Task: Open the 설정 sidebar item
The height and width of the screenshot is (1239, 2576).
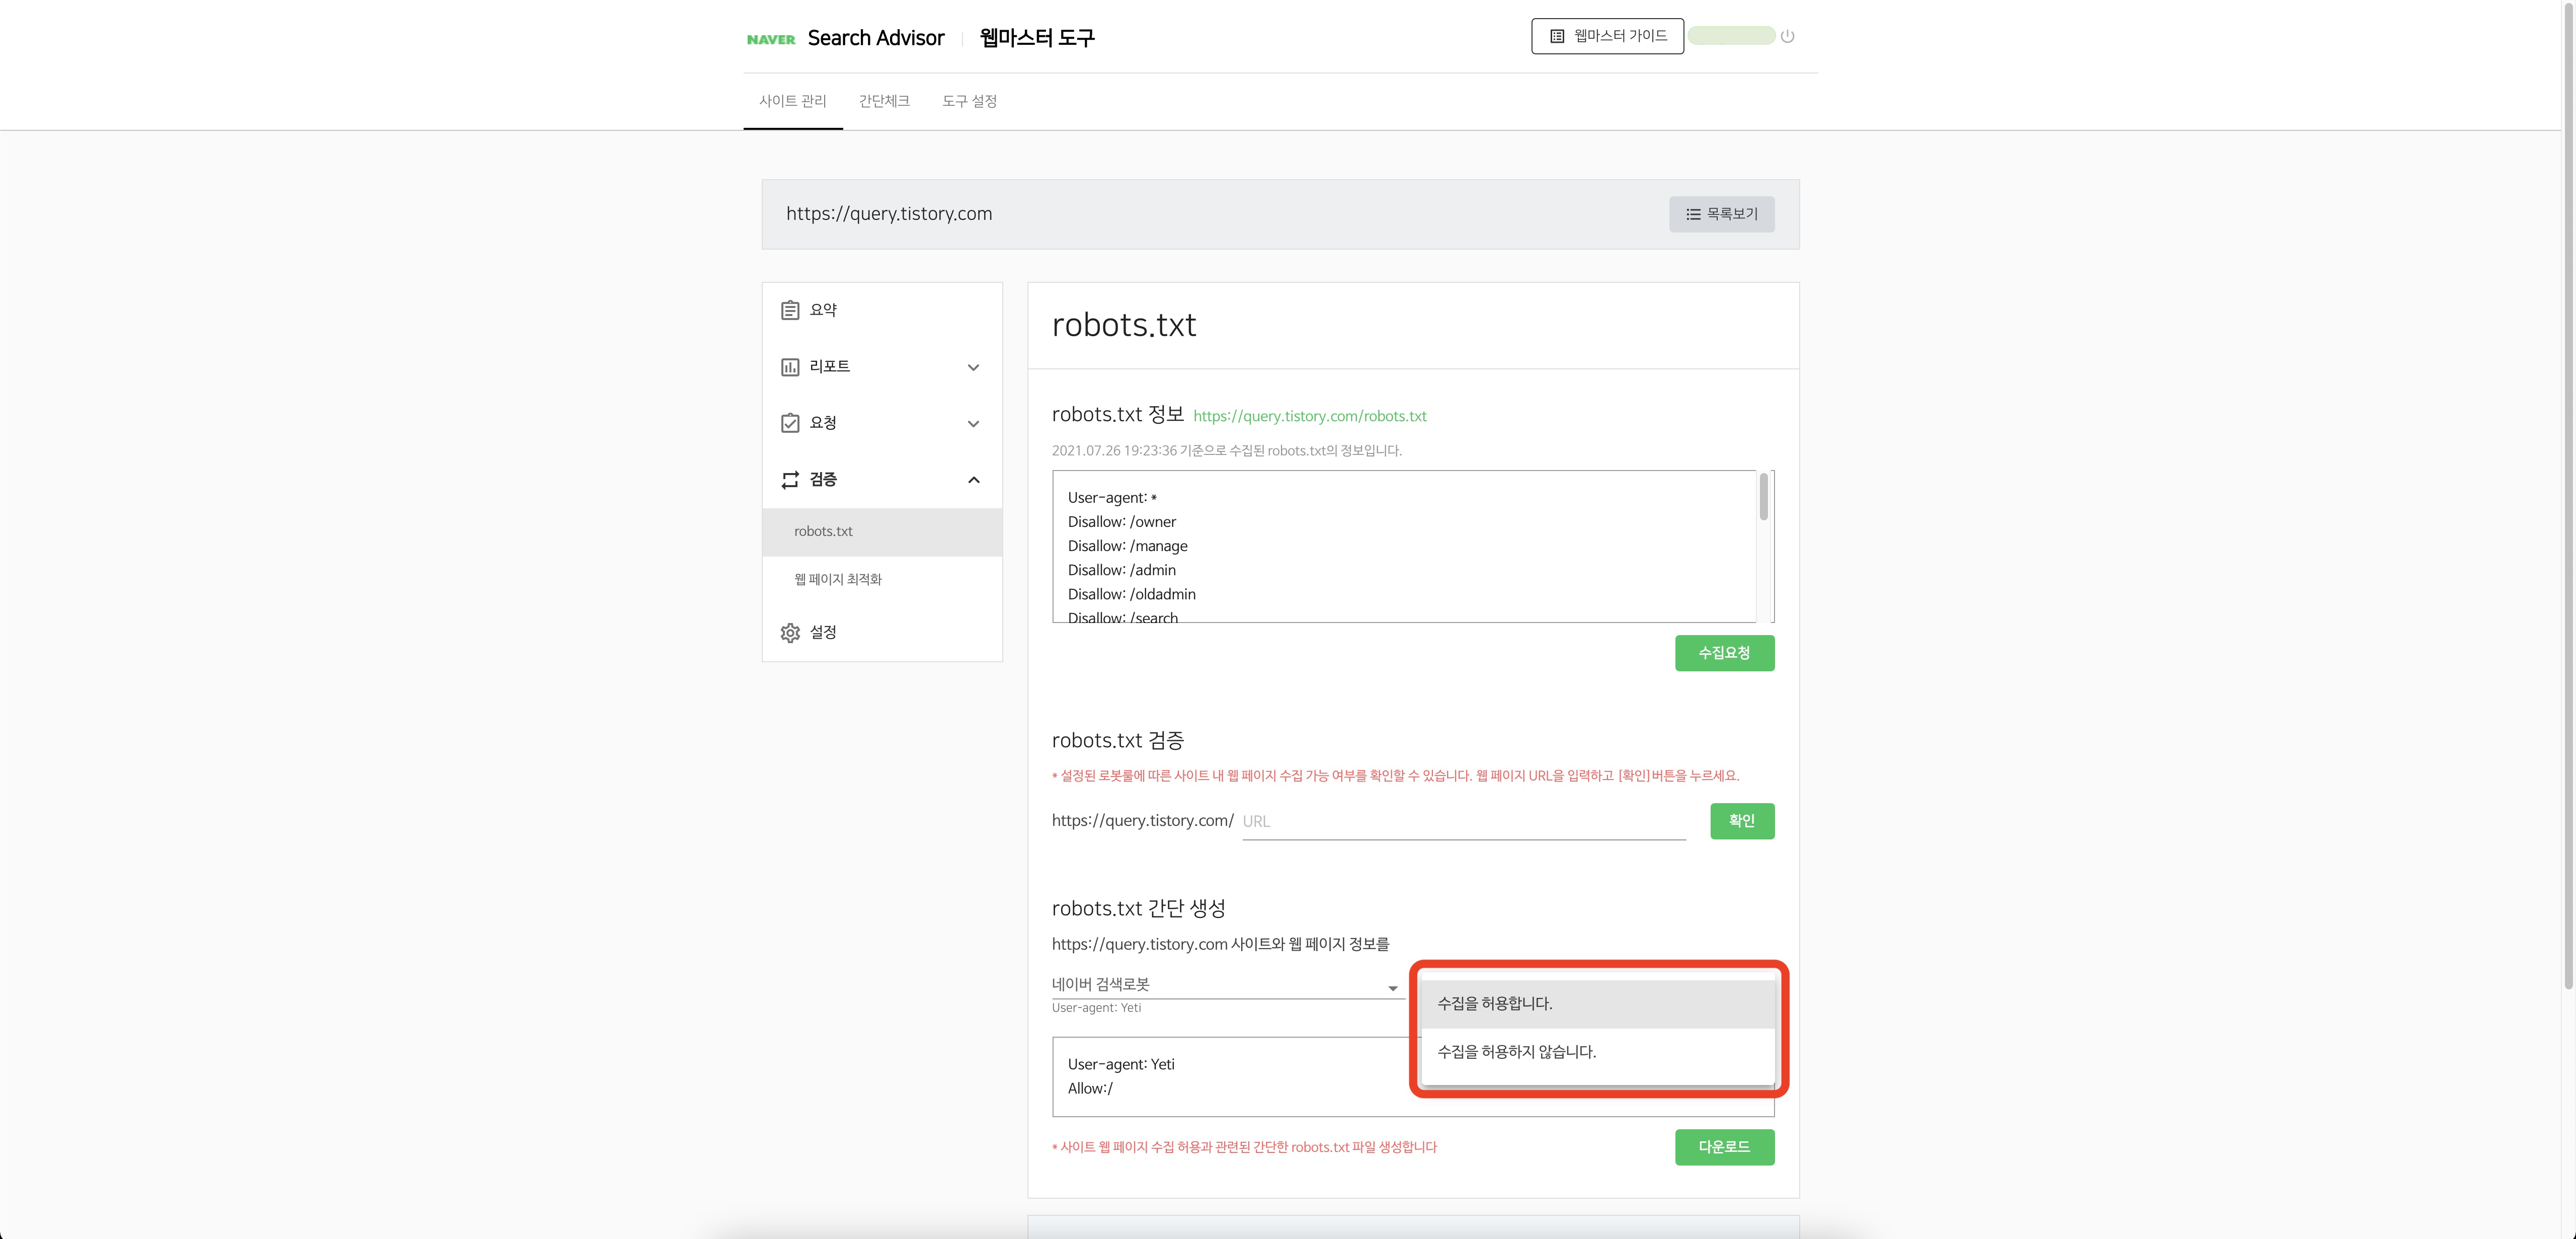Action: 882,633
